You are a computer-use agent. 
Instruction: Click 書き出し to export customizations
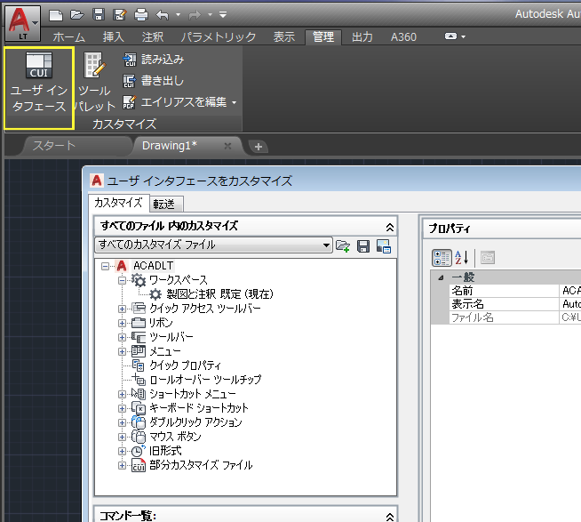[154, 81]
